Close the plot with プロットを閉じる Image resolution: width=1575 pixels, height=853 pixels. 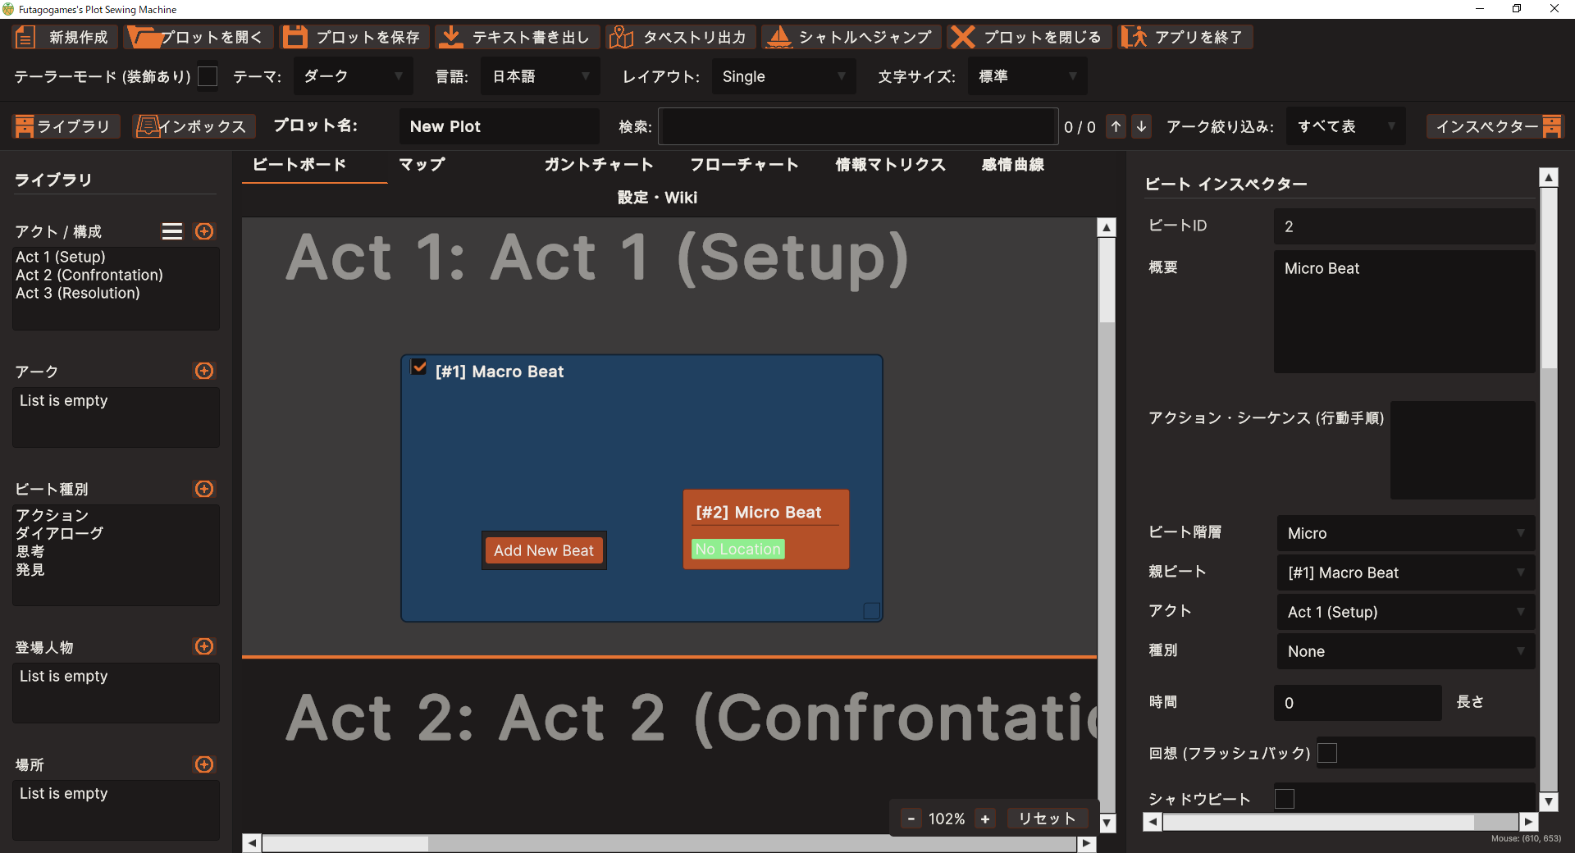pyautogui.click(x=1029, y=37)
